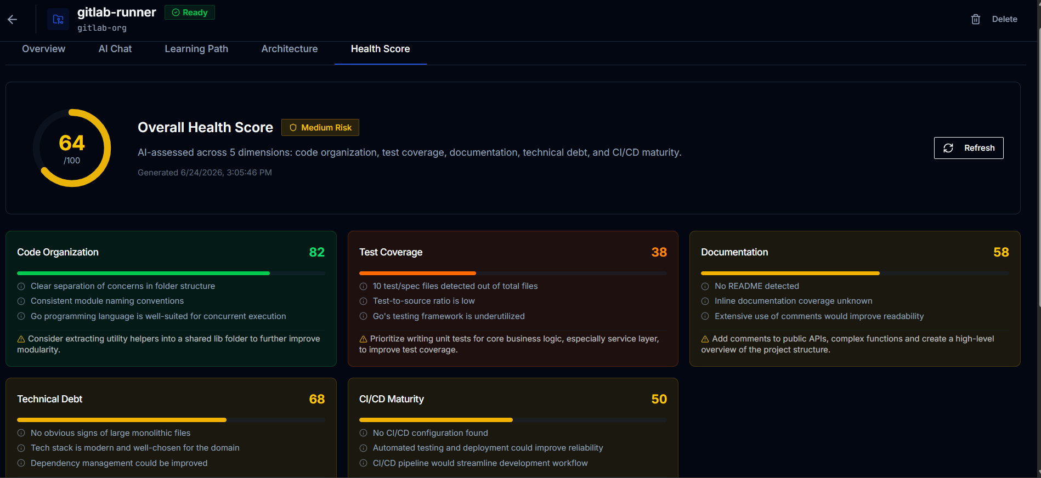
Task: Click the info icon beside "Test-to-source ratio is low"
Action: tap(363, 301)
